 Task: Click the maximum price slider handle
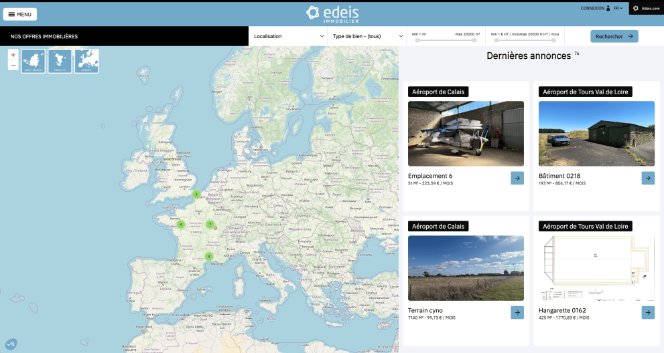click(553, 41)
